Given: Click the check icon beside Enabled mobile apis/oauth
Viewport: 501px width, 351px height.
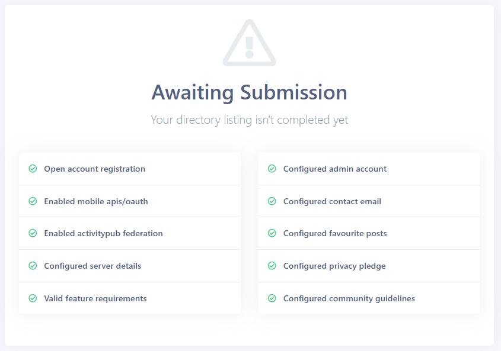Looking at the screenshot, I should [x=33, y=201].
